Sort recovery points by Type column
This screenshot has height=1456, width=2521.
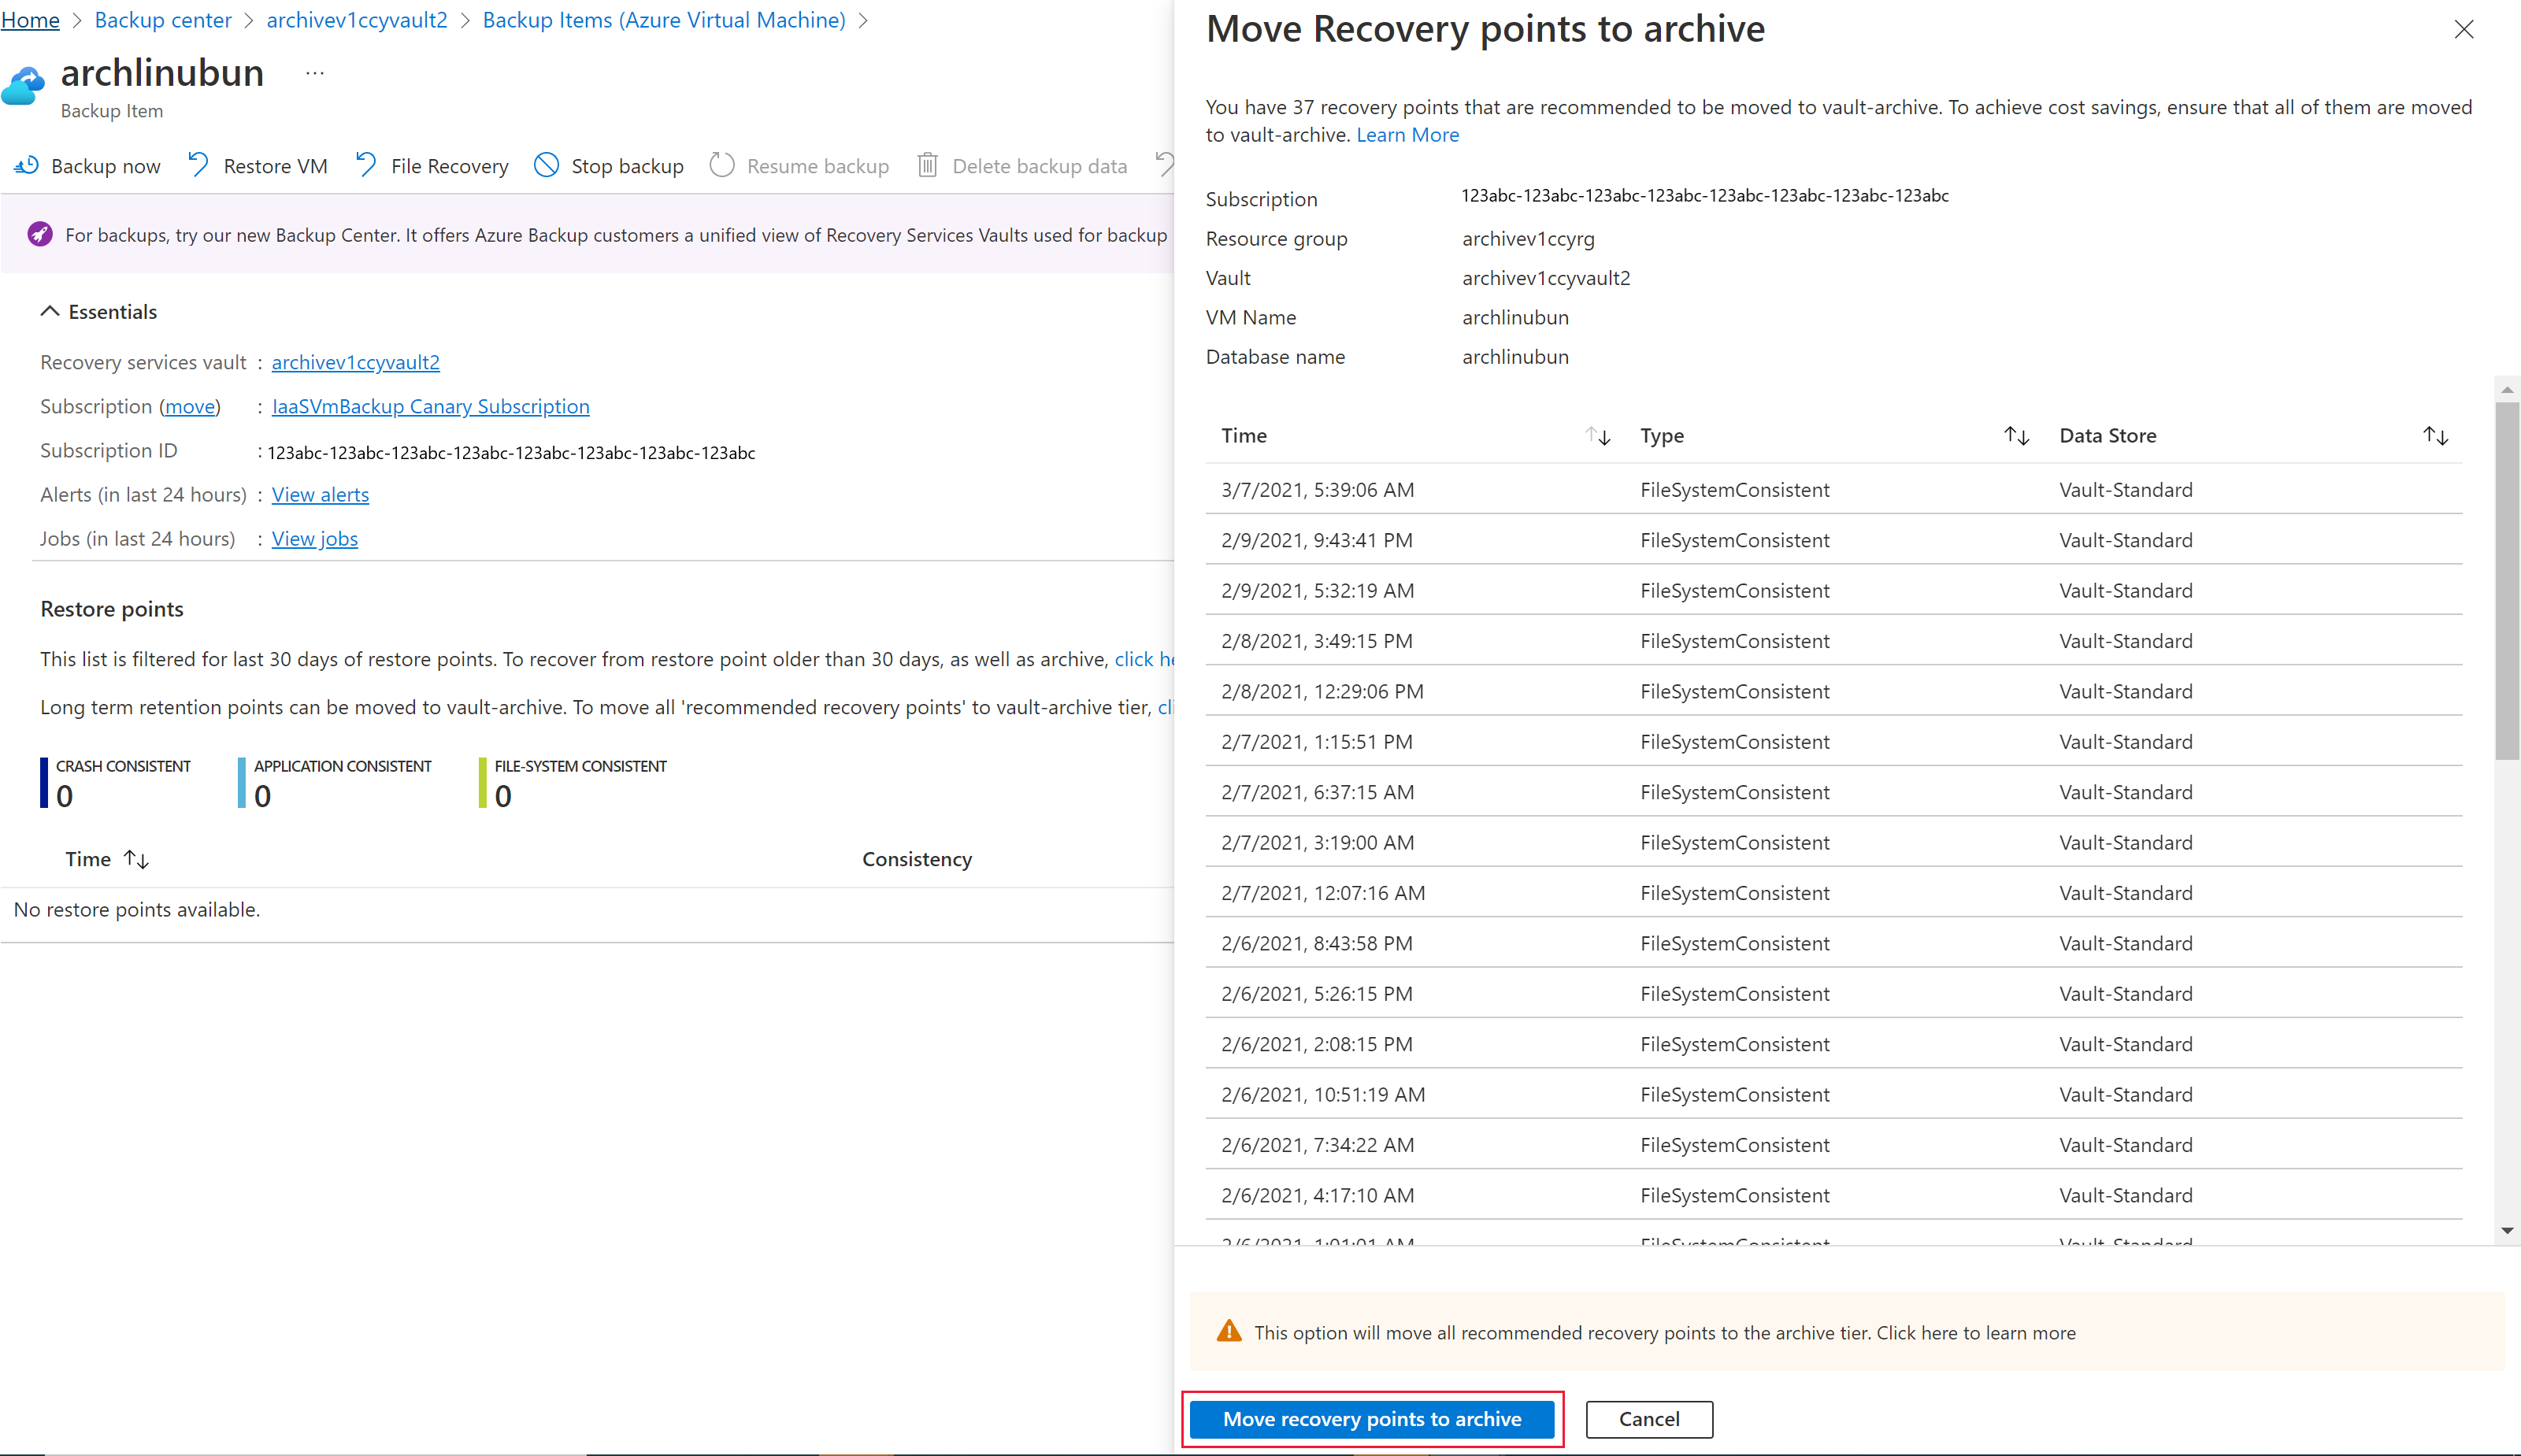2015,435
